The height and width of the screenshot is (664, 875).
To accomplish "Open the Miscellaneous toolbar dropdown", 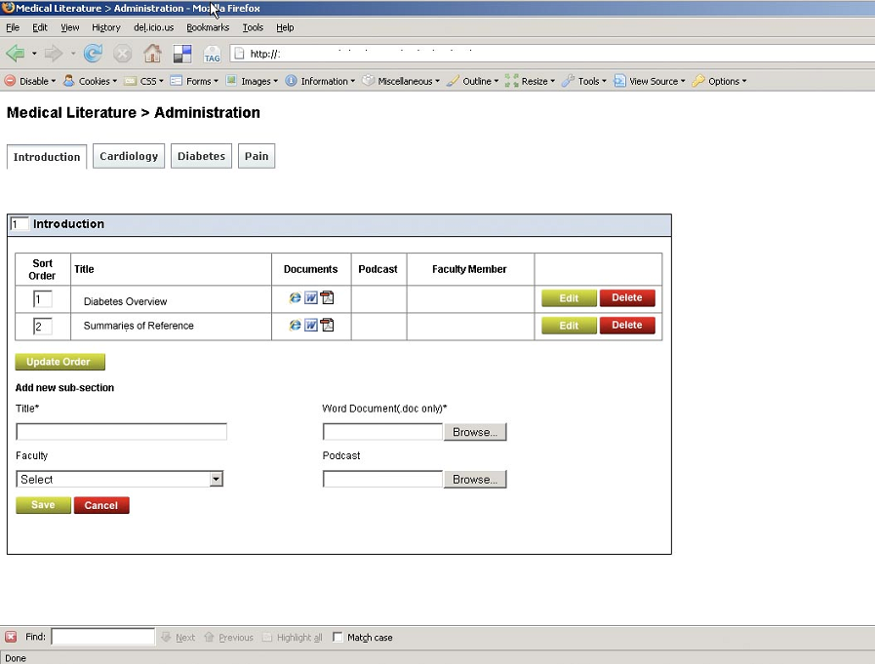I will coord(401,81).
